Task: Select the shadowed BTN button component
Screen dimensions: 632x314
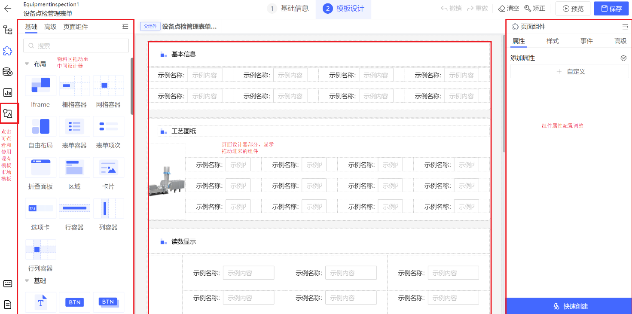Action: (108, 302)
